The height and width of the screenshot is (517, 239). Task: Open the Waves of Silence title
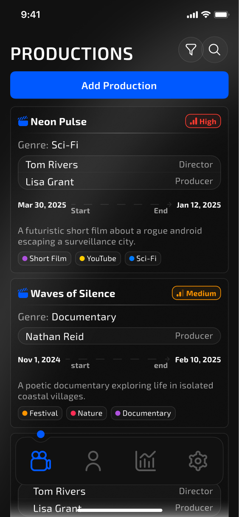[73, 294]
